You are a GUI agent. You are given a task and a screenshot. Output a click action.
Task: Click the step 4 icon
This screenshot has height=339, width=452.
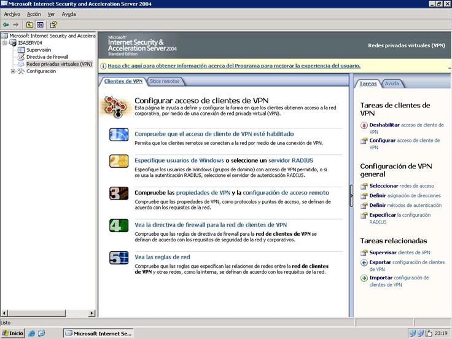(x=119, y=226)
